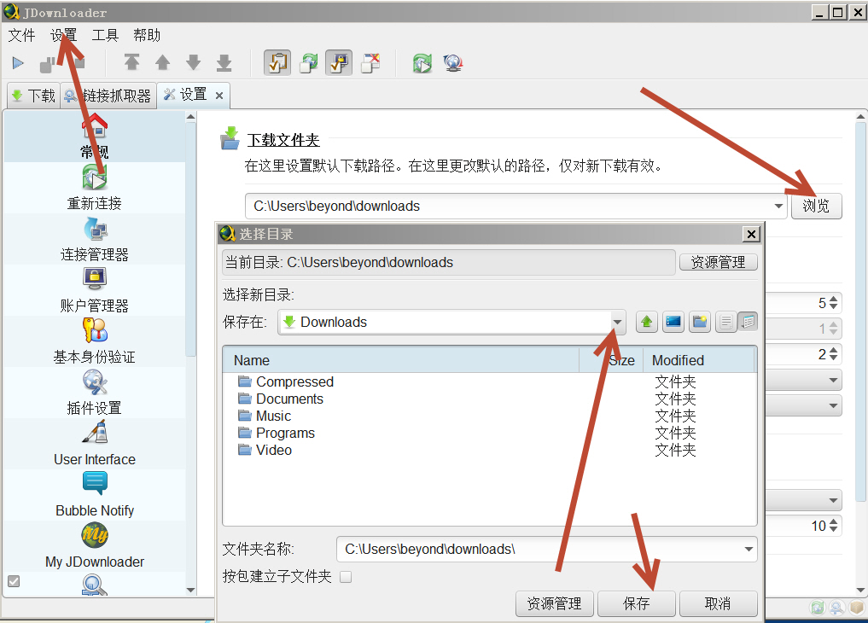This screenshot has height=623, width=868.
Task: Close the 设置 tab with its x
Action: click(x=219, y=96)
